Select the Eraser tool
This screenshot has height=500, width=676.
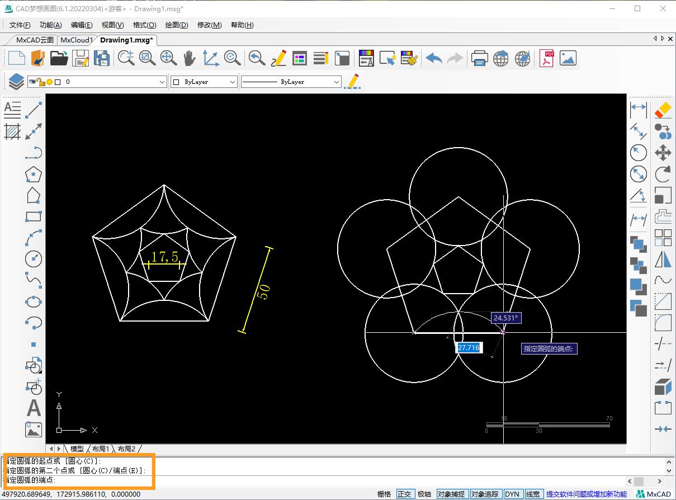pos(663,110)
